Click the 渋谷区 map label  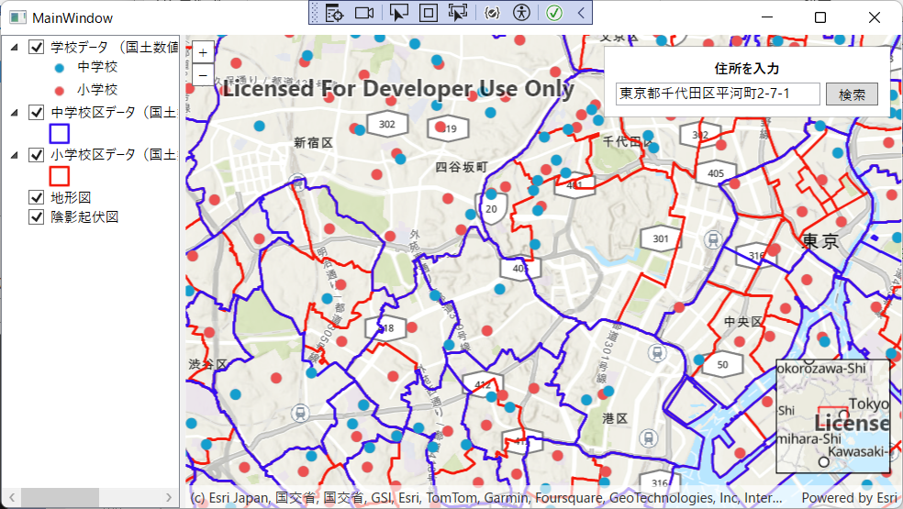click(x=208, y=364)
